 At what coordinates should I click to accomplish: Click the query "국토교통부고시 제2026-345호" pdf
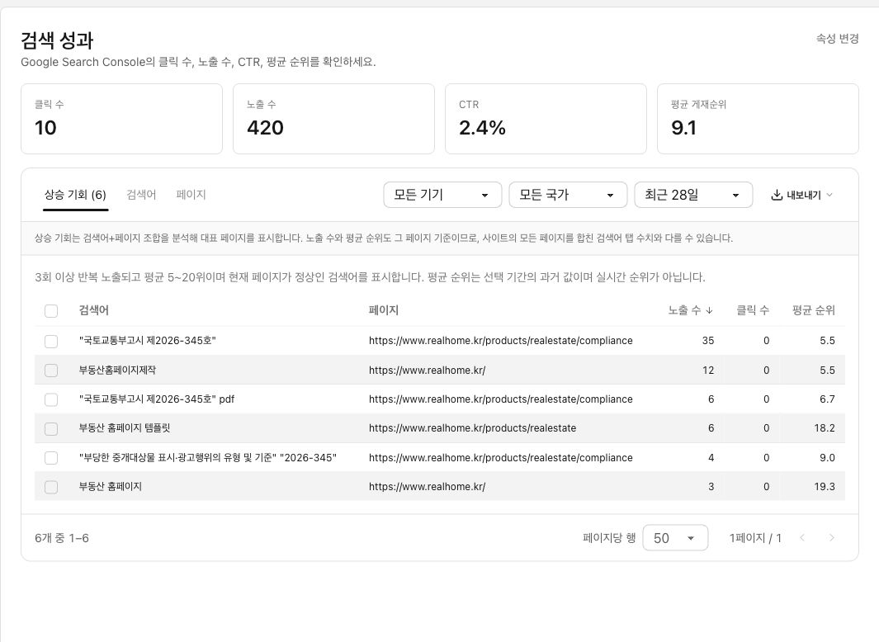[x=157, y=399]
